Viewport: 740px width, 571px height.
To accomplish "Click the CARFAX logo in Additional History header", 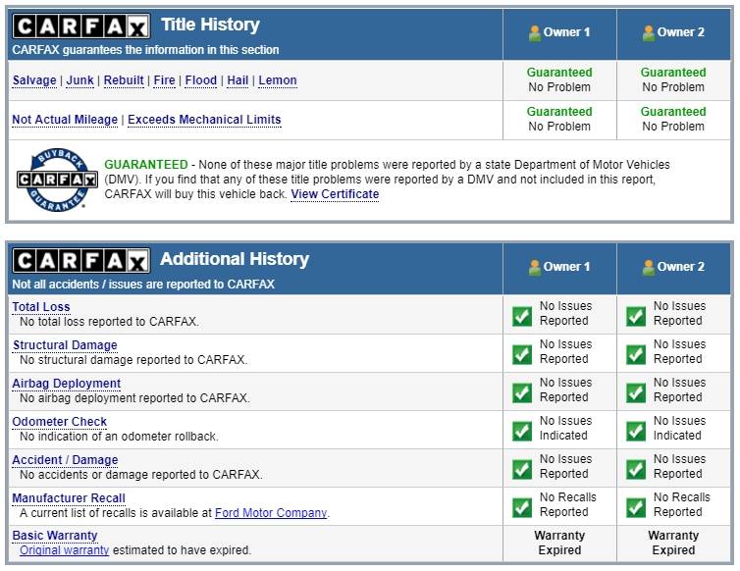I will (x=81, y=261).
